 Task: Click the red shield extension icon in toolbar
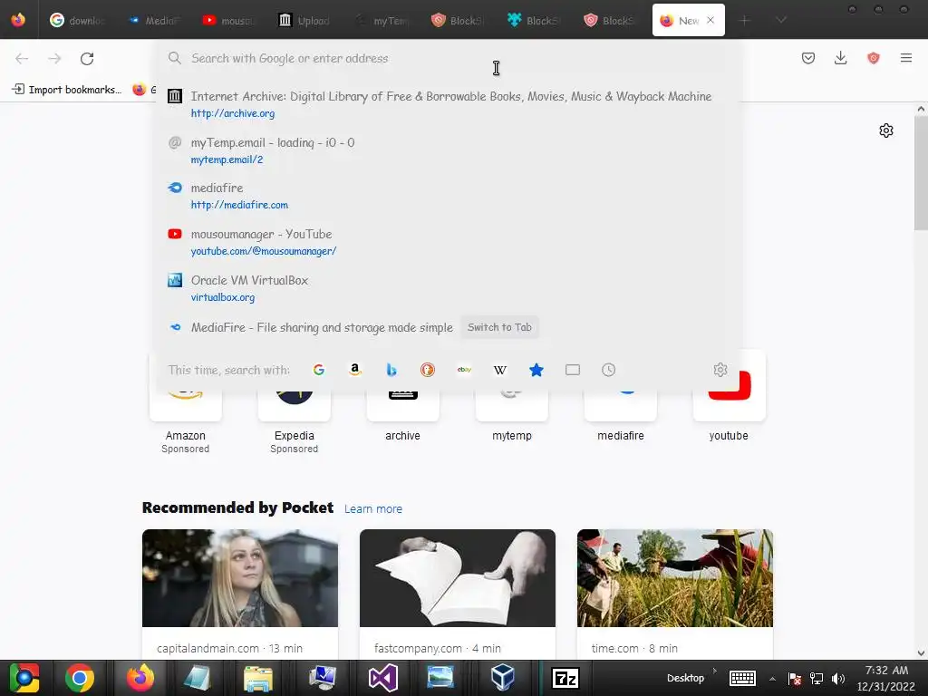pos(873,58)
